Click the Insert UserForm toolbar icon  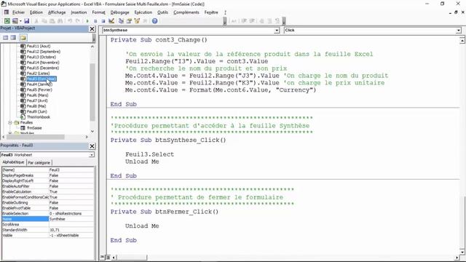point(15,21)
